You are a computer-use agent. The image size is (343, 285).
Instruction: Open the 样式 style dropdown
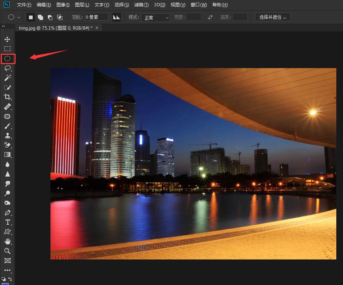point(156,17)
